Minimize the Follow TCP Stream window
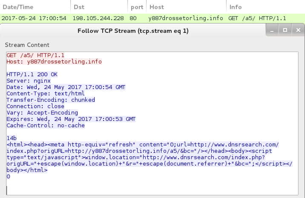 point(272,30)
